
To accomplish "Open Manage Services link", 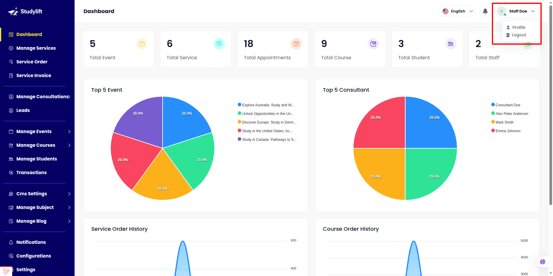I will click(x=36, y=48).
